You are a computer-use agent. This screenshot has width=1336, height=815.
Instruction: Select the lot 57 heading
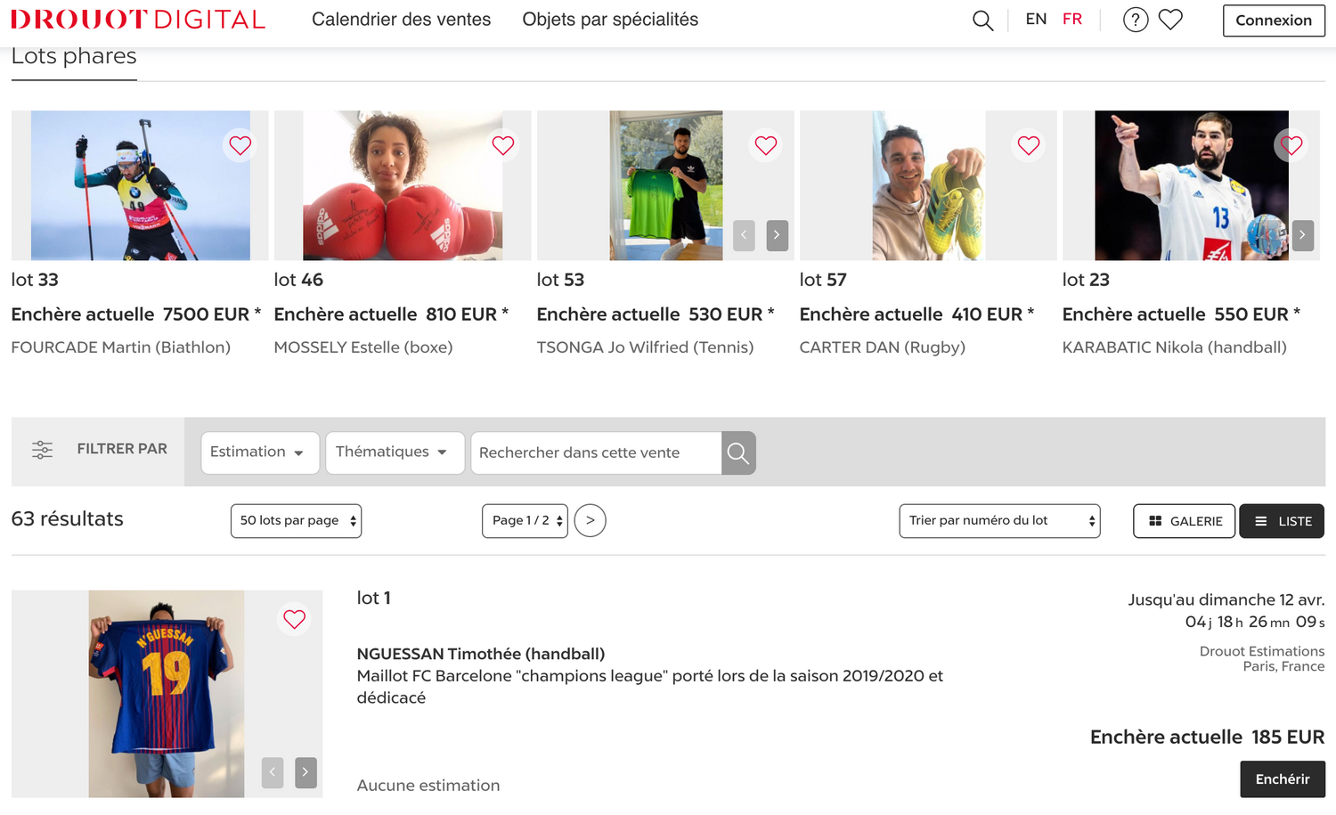click(x=823, y=280)
